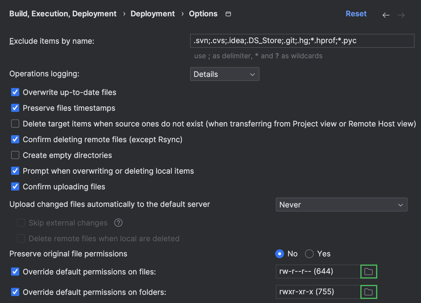Click the back navigation arrow
This screenshot has height=303, width=421.
pos(386,15)
